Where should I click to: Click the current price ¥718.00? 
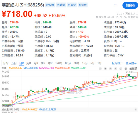17,14
